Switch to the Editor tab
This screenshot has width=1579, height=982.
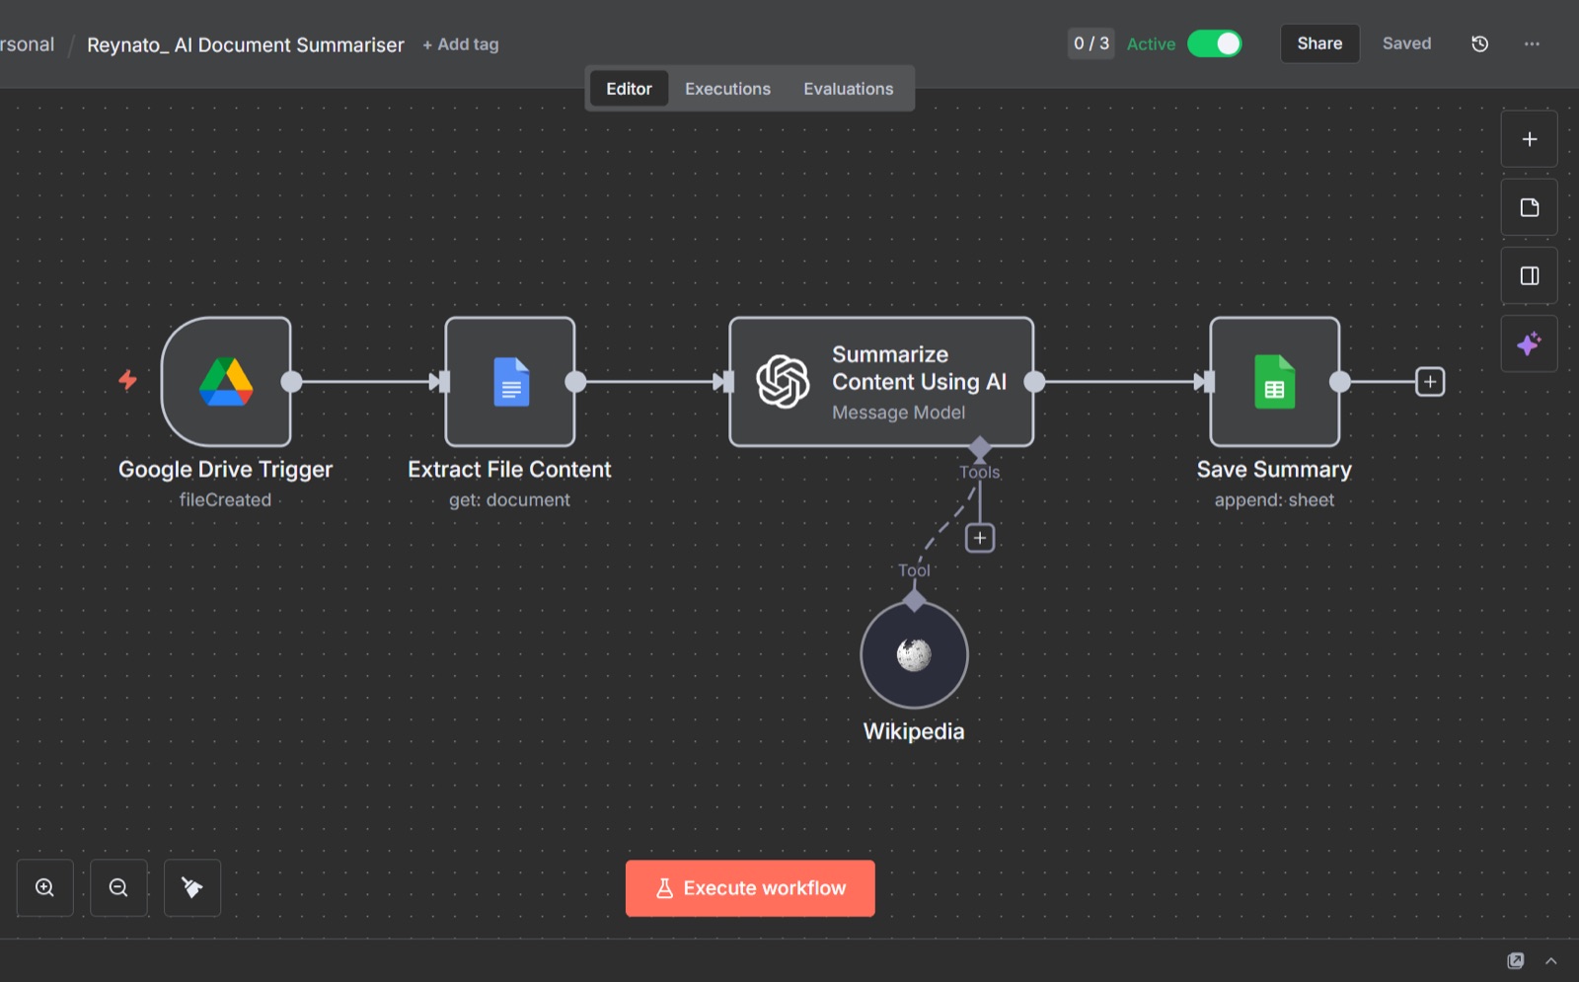click(629, 89)
